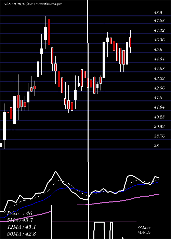Select the 40.28 price axis label
This screenshot has height=239, width=171.
pos(159,117)
